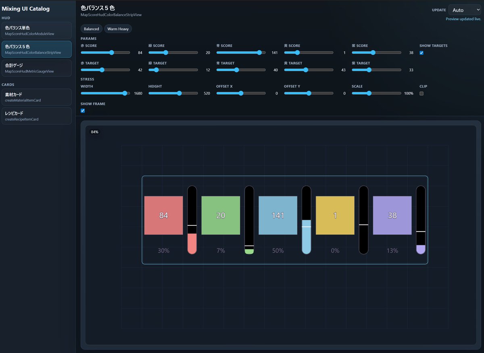The width and height of the screenshot is (484, 353).
Task: Adjust the 青 Score slider
Action: point(241,53)
